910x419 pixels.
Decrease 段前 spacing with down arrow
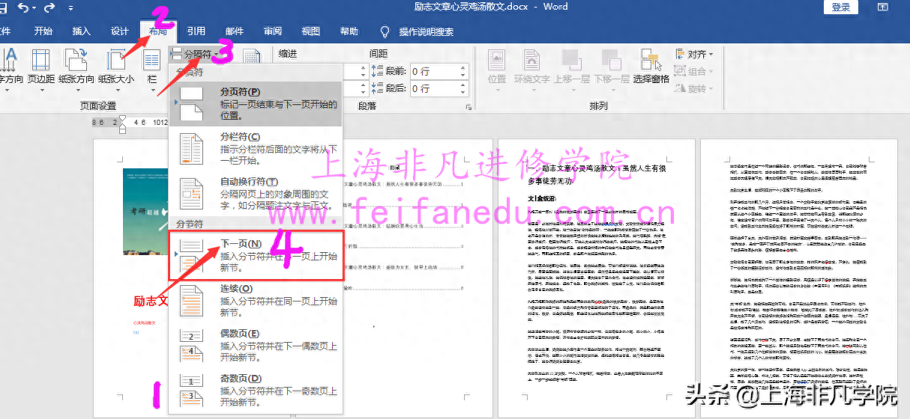click(463, 76)
